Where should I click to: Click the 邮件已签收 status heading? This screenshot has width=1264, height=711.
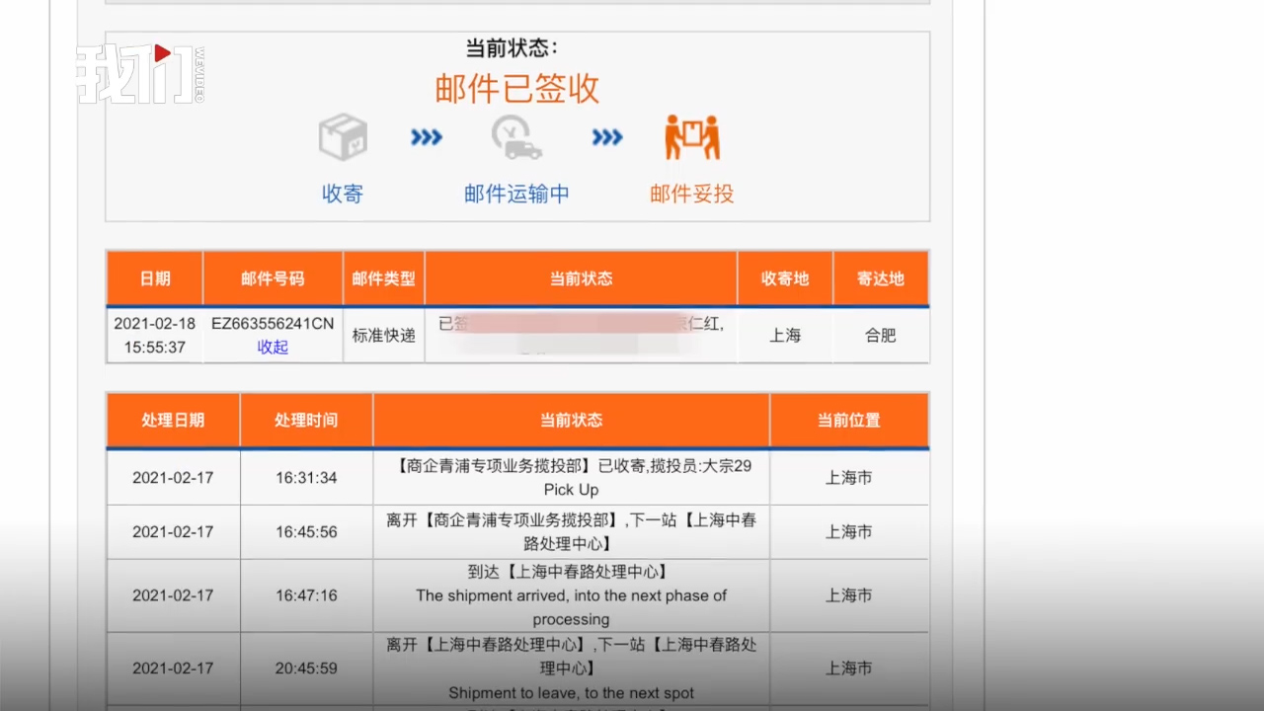tap(516, 89)
